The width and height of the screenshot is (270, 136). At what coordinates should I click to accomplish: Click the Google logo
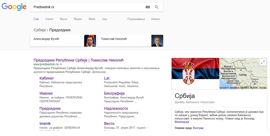[14, 7]
